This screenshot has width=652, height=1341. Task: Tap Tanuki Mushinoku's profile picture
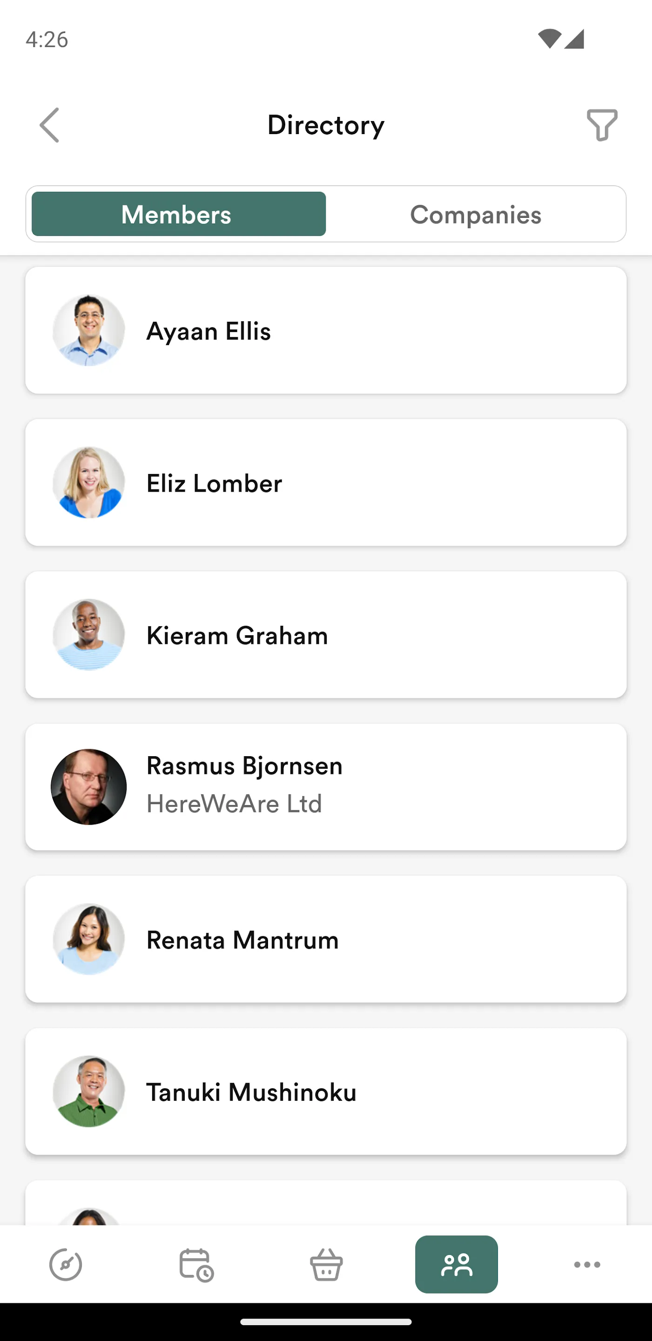pos(89,1091)
